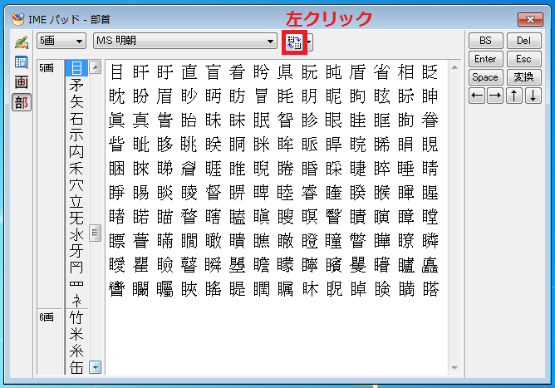Click the left arrow key button
The height and width of the screenshot is (388, 555).
tap(477, 96)
